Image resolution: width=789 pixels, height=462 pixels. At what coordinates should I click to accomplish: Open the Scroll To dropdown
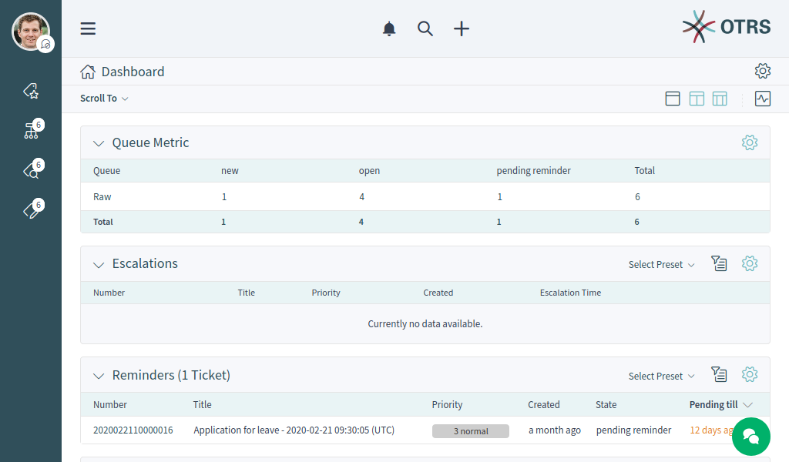click(x=104, y=99)
